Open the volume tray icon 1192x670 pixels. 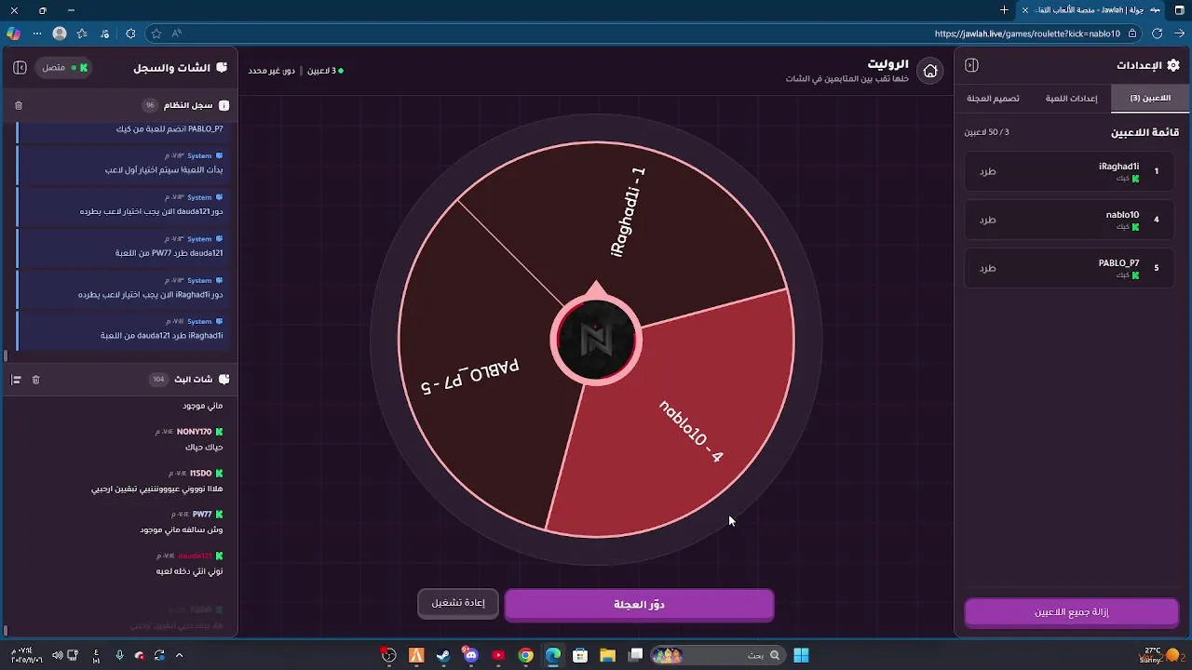(x=57, y=655)
